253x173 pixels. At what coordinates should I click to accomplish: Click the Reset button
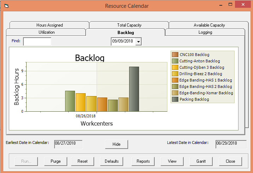(82, 161)
